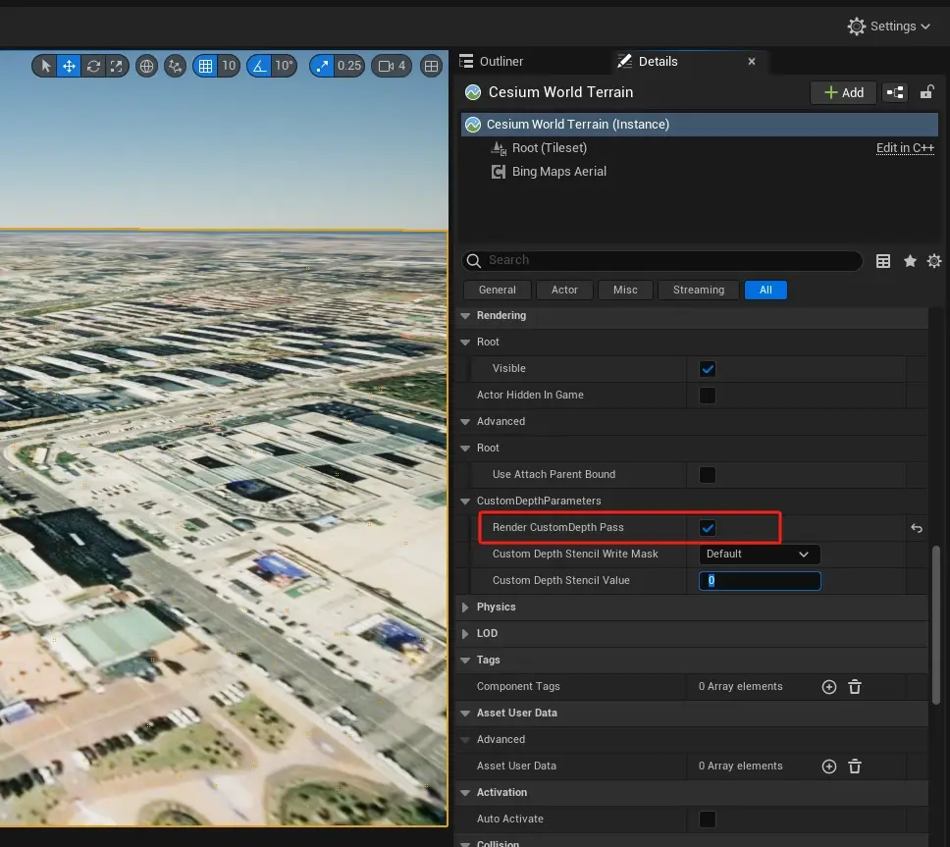Click the Details panel vertical scrollbar
The width and height of the screenshot is (950, 847).
click(x=936, y=624)
